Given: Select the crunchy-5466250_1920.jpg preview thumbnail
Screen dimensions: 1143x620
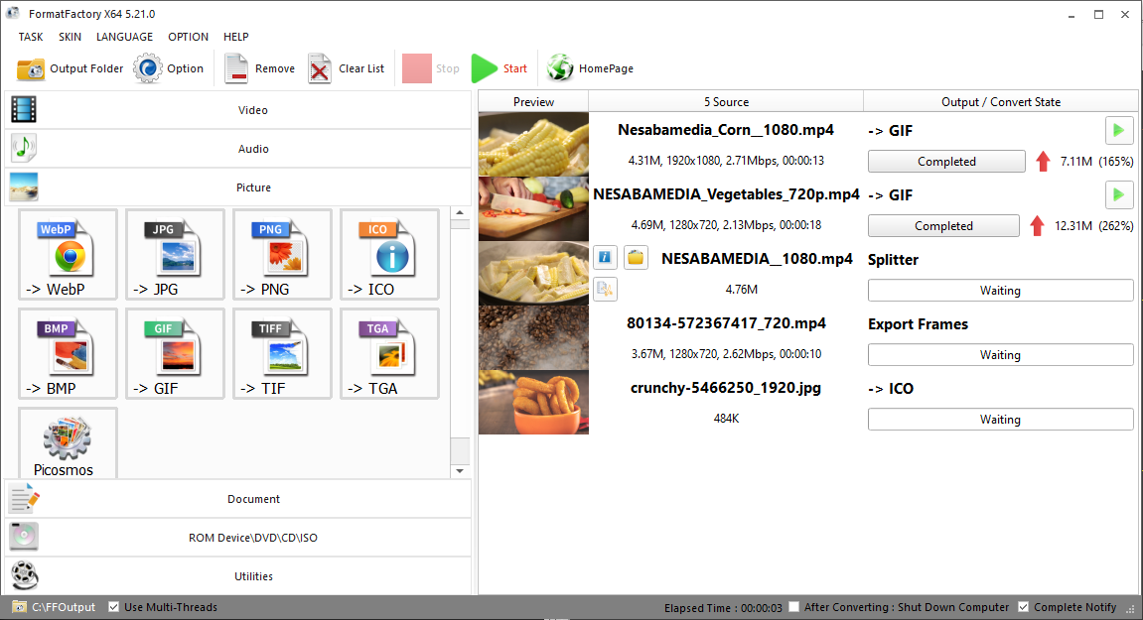Looking at the screenshot, I should pyautogui.click(x=533, y=402).
